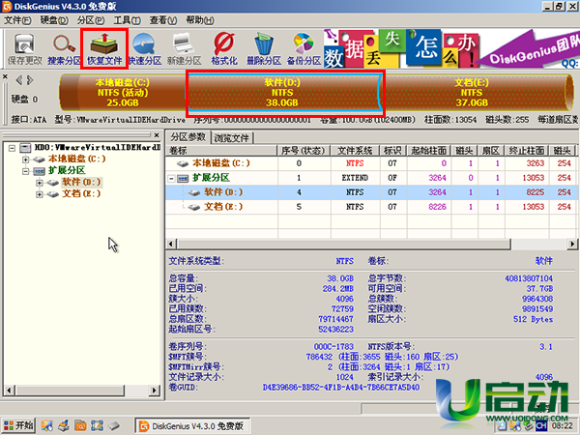Collapse 扩展分区 row in partition table
Viewport: 580px width, 435px height.
(172, 178)
